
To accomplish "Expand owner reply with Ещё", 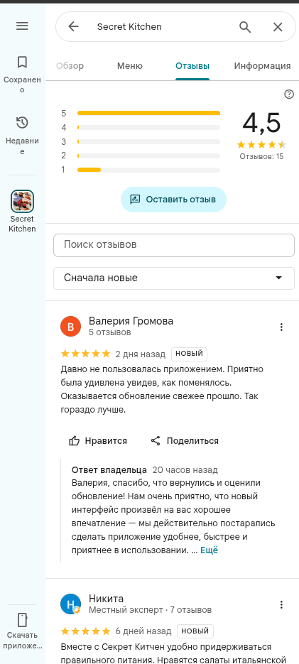I will pos(209,550).
